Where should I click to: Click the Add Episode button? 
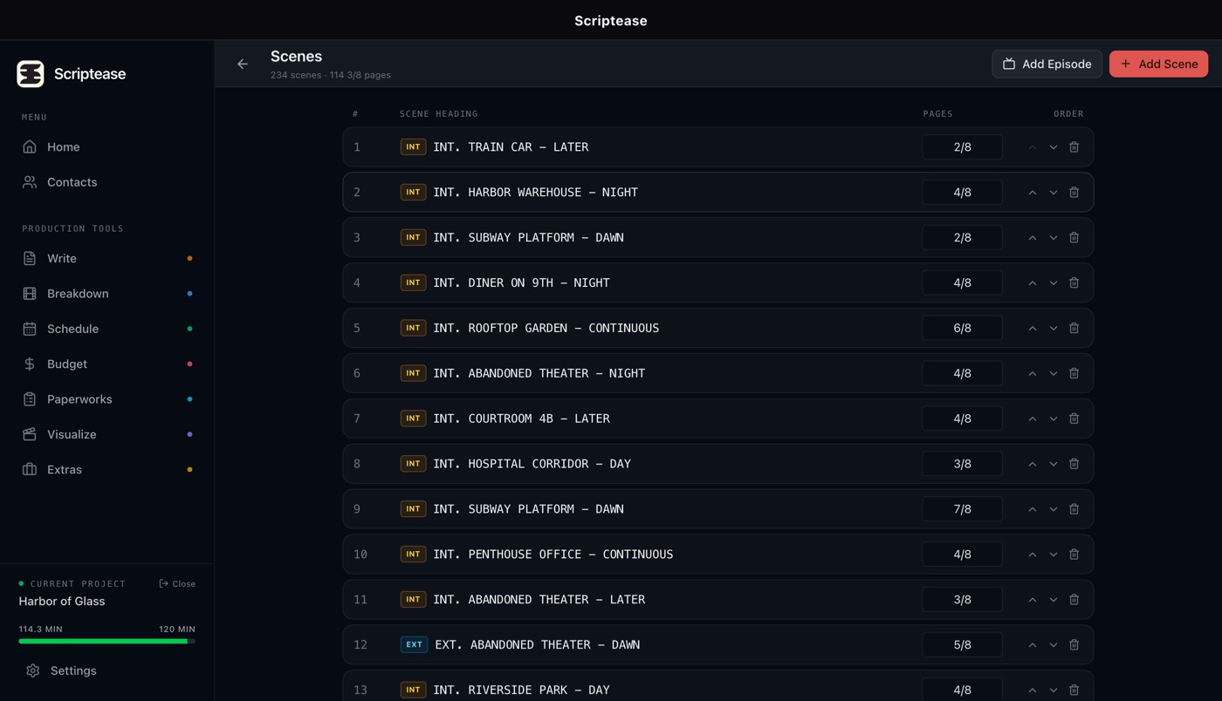[x=1047, y=64]
